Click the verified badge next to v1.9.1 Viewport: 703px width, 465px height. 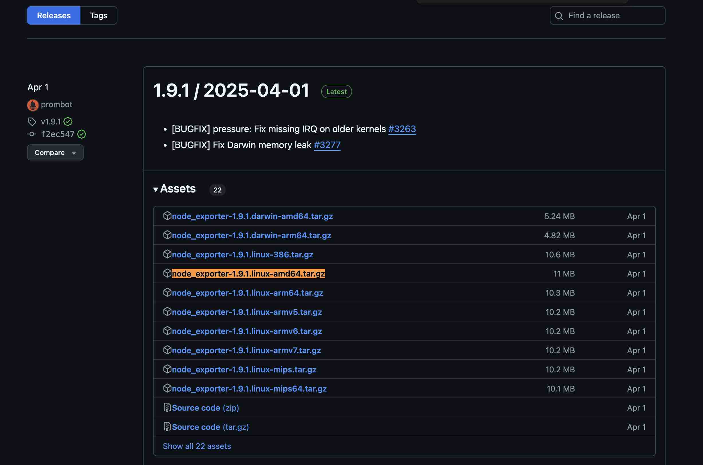[68, 122]
